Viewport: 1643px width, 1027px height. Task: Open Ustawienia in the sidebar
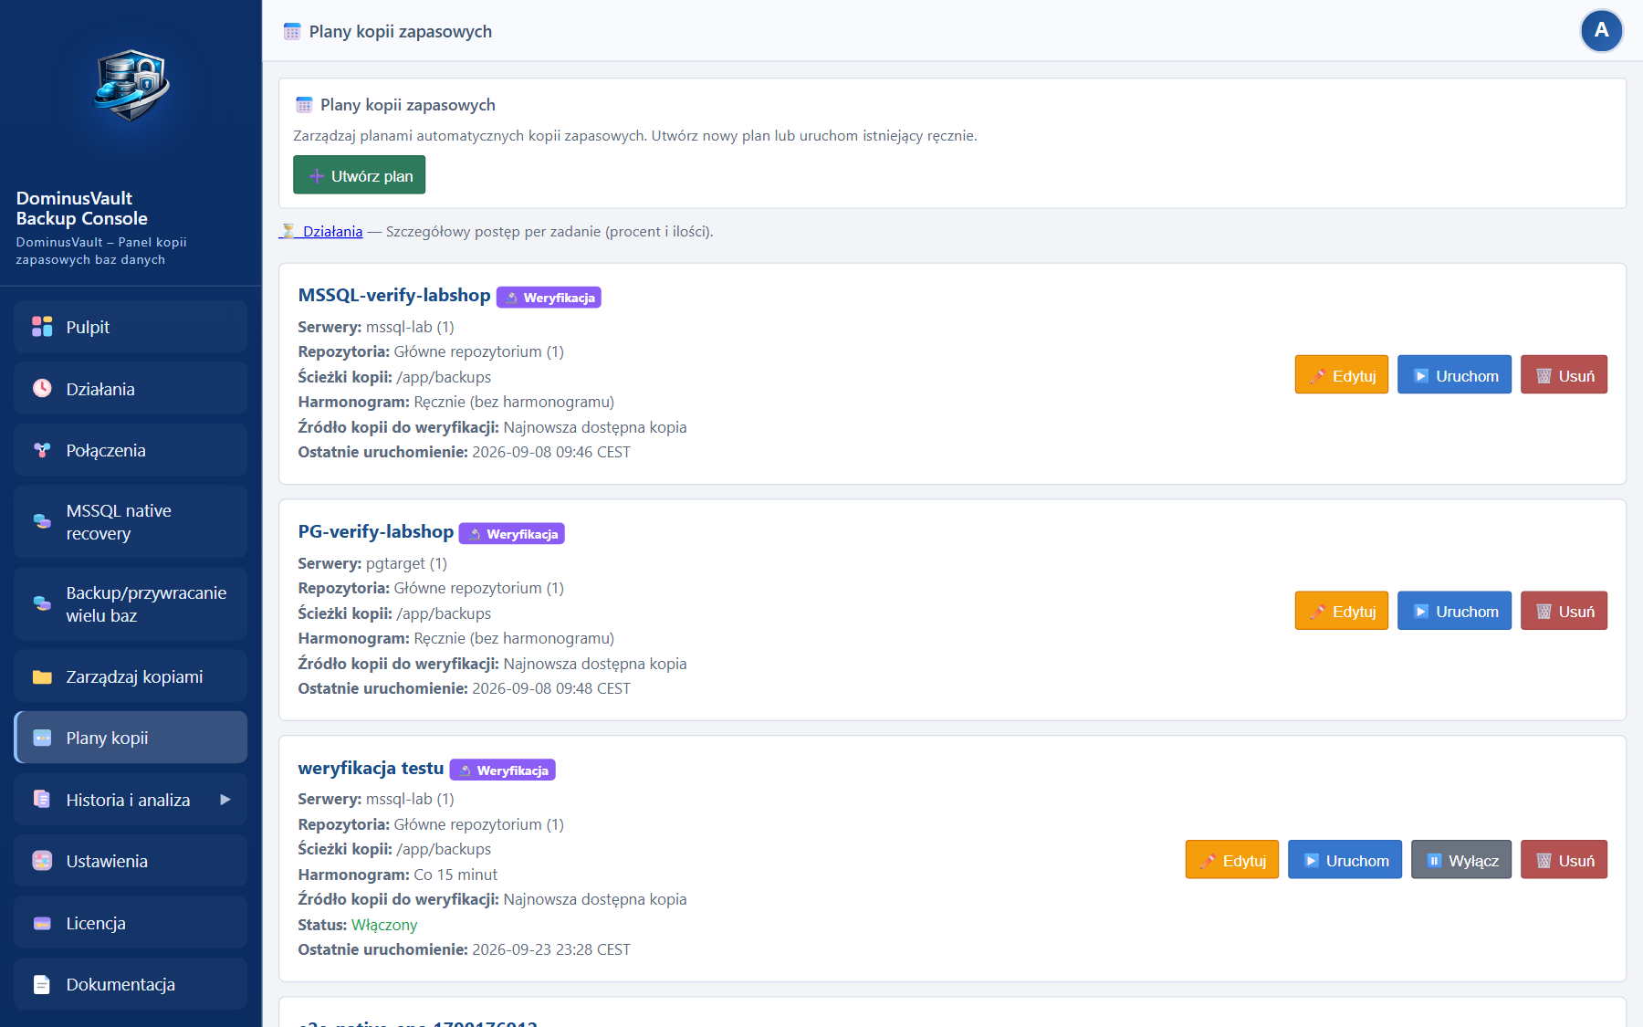(131, 861)
